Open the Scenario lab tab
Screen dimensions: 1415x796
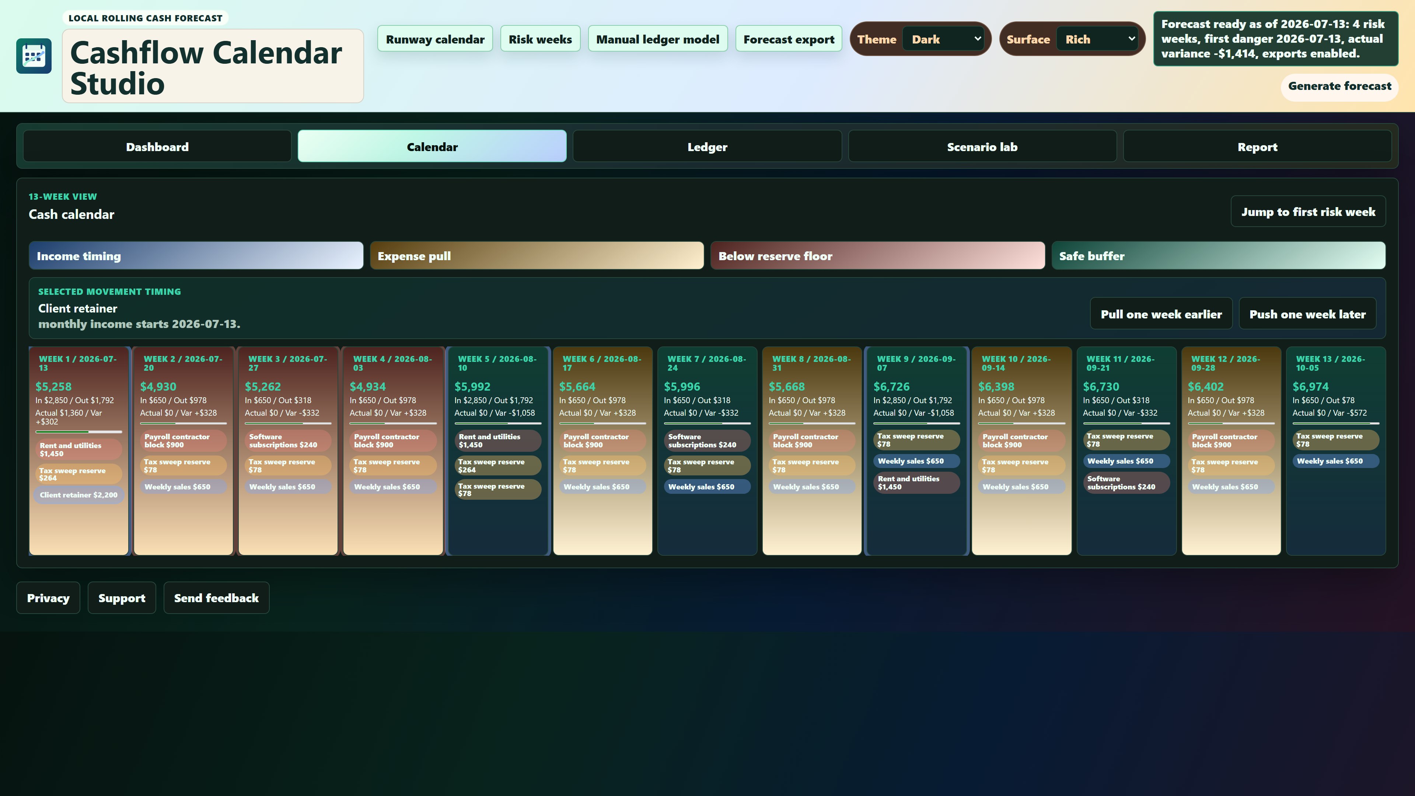click(x=982, y=147)
